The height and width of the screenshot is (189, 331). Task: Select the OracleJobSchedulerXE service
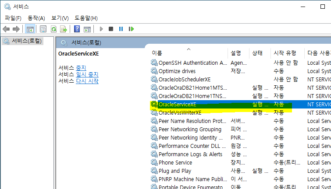[185, 80]
